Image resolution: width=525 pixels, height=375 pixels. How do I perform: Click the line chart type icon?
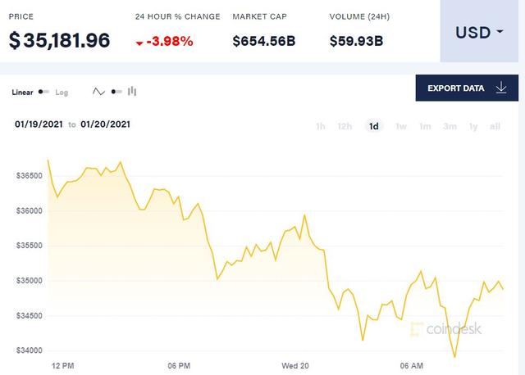pos(99,92)
